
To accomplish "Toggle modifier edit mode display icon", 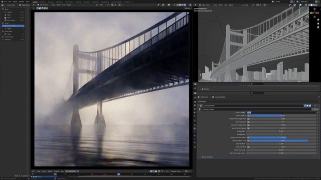I will coord(305,105).
